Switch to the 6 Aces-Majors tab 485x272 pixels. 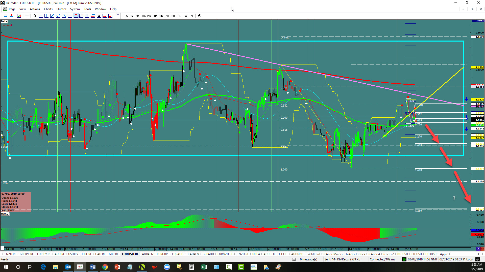[333, 254]
